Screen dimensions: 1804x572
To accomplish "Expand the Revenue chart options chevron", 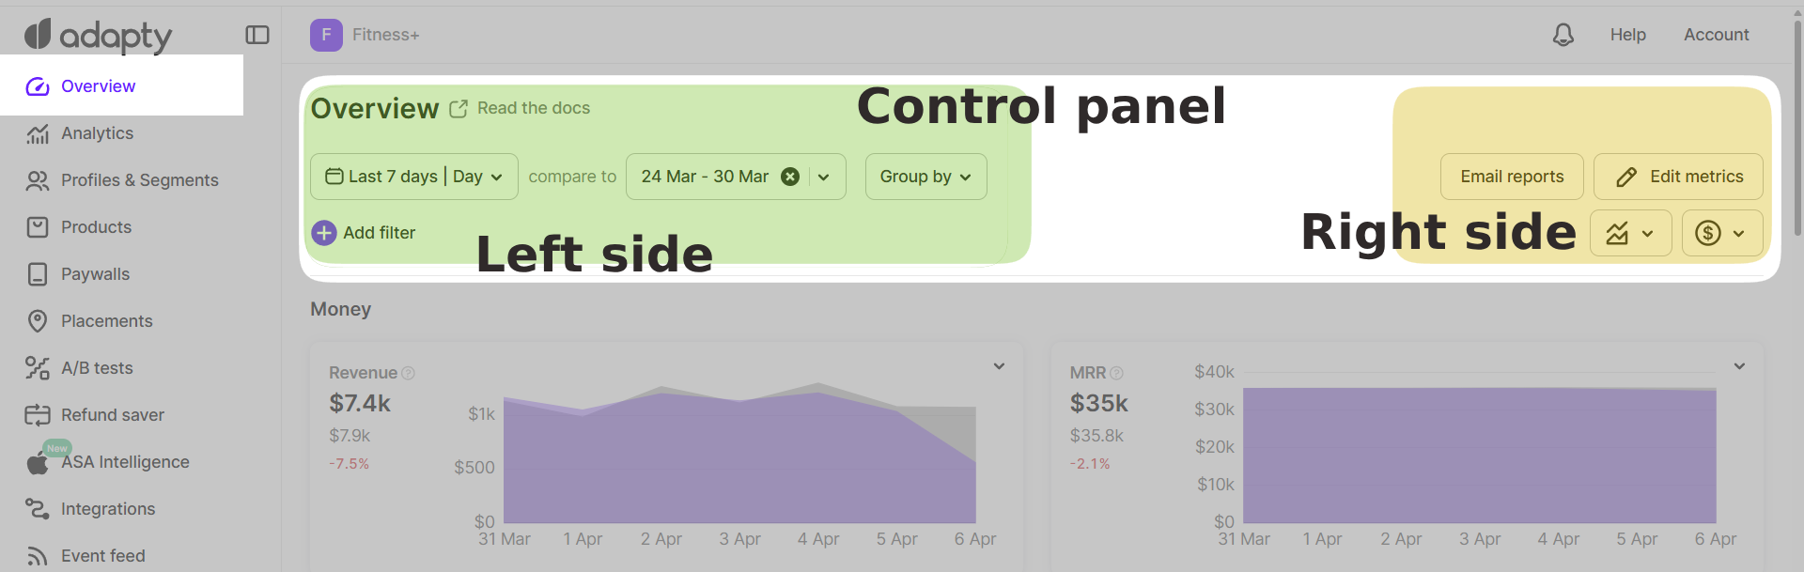I will [999, 366].
